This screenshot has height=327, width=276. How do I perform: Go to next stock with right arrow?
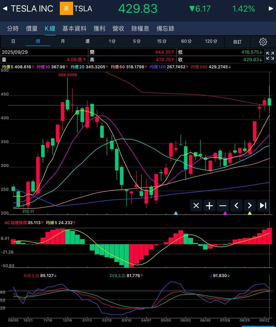pos(271,9)
